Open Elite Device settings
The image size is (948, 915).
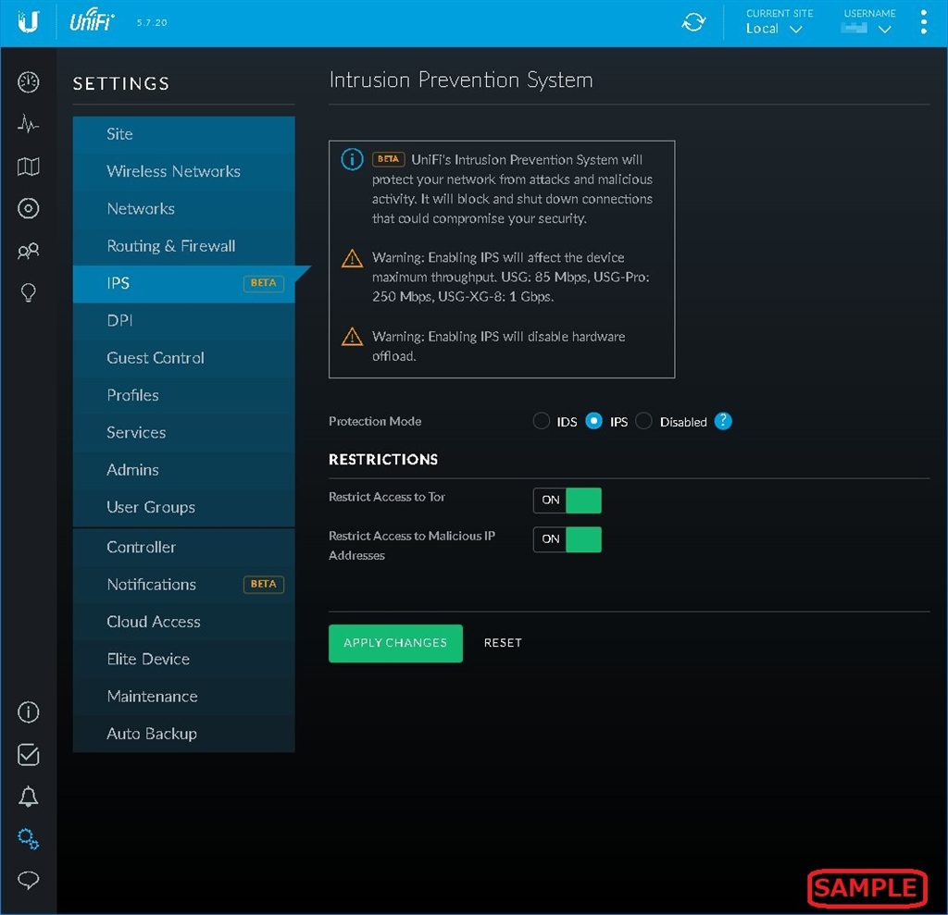pos(184,660)
